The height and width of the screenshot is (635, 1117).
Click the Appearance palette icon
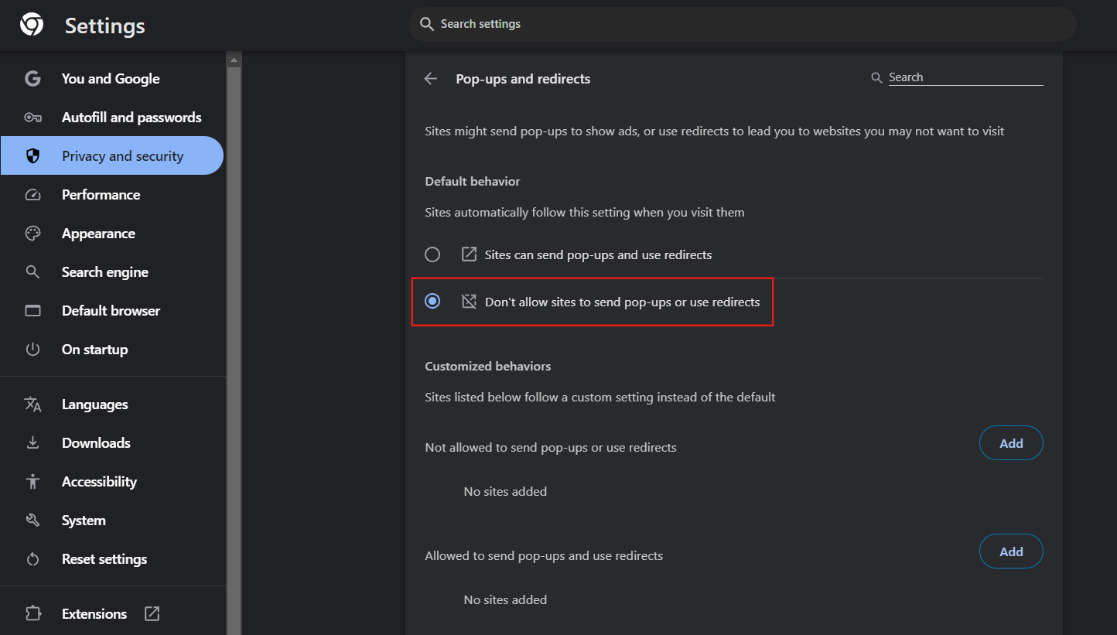point(32,234)
